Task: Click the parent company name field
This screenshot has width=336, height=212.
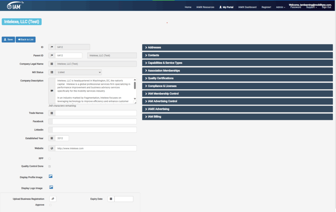Action: [112, 55]
